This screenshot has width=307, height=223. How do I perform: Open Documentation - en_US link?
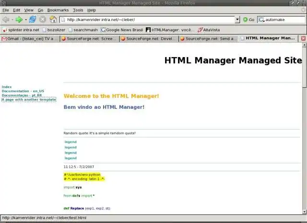click(23, 91)
